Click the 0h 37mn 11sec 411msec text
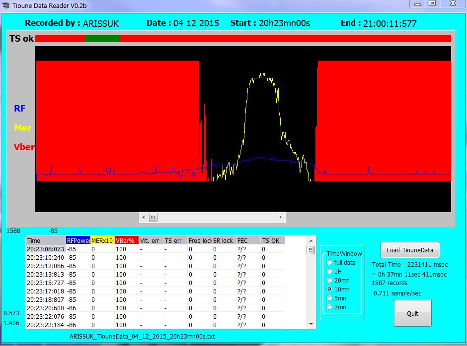The image size is (467, 346). coord(409,274)
